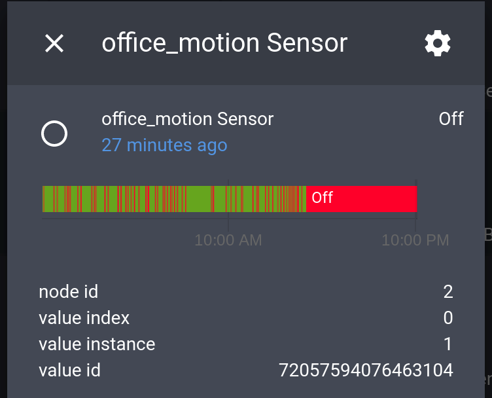Click the '27 minutes ago' timestamp
Screen dimensions: 492x398
(164, 145)
